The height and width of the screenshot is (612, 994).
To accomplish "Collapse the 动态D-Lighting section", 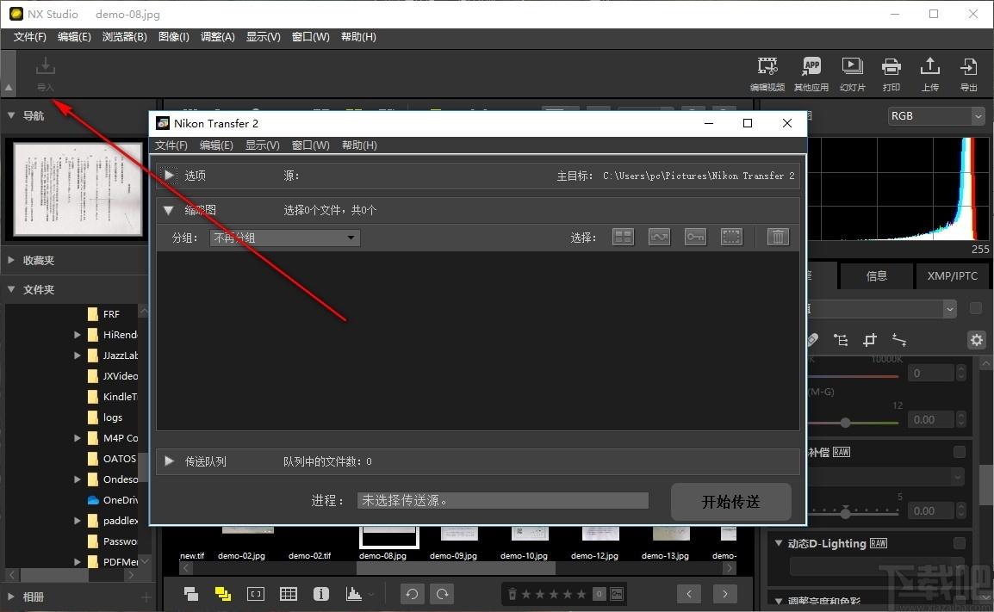I will [779, 543].
